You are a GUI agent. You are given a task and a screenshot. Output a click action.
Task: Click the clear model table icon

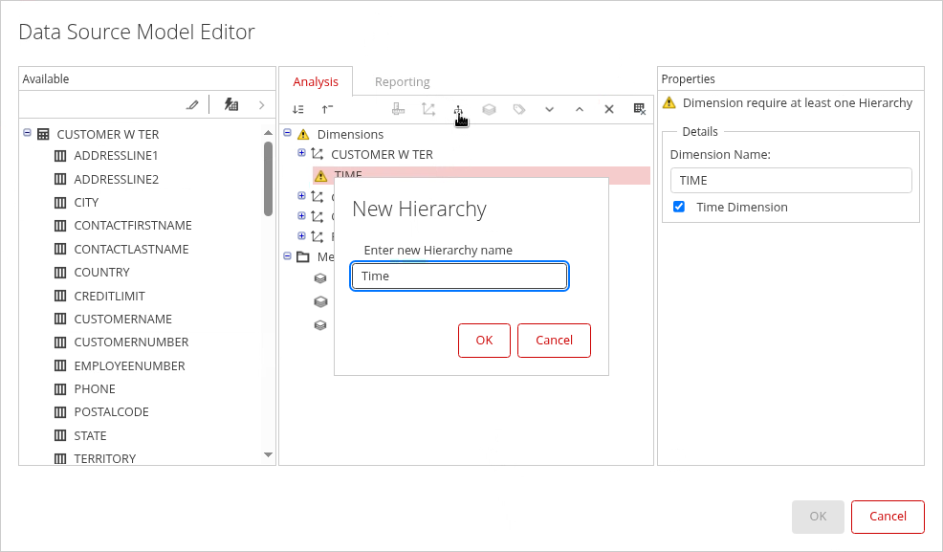(639, 110)
